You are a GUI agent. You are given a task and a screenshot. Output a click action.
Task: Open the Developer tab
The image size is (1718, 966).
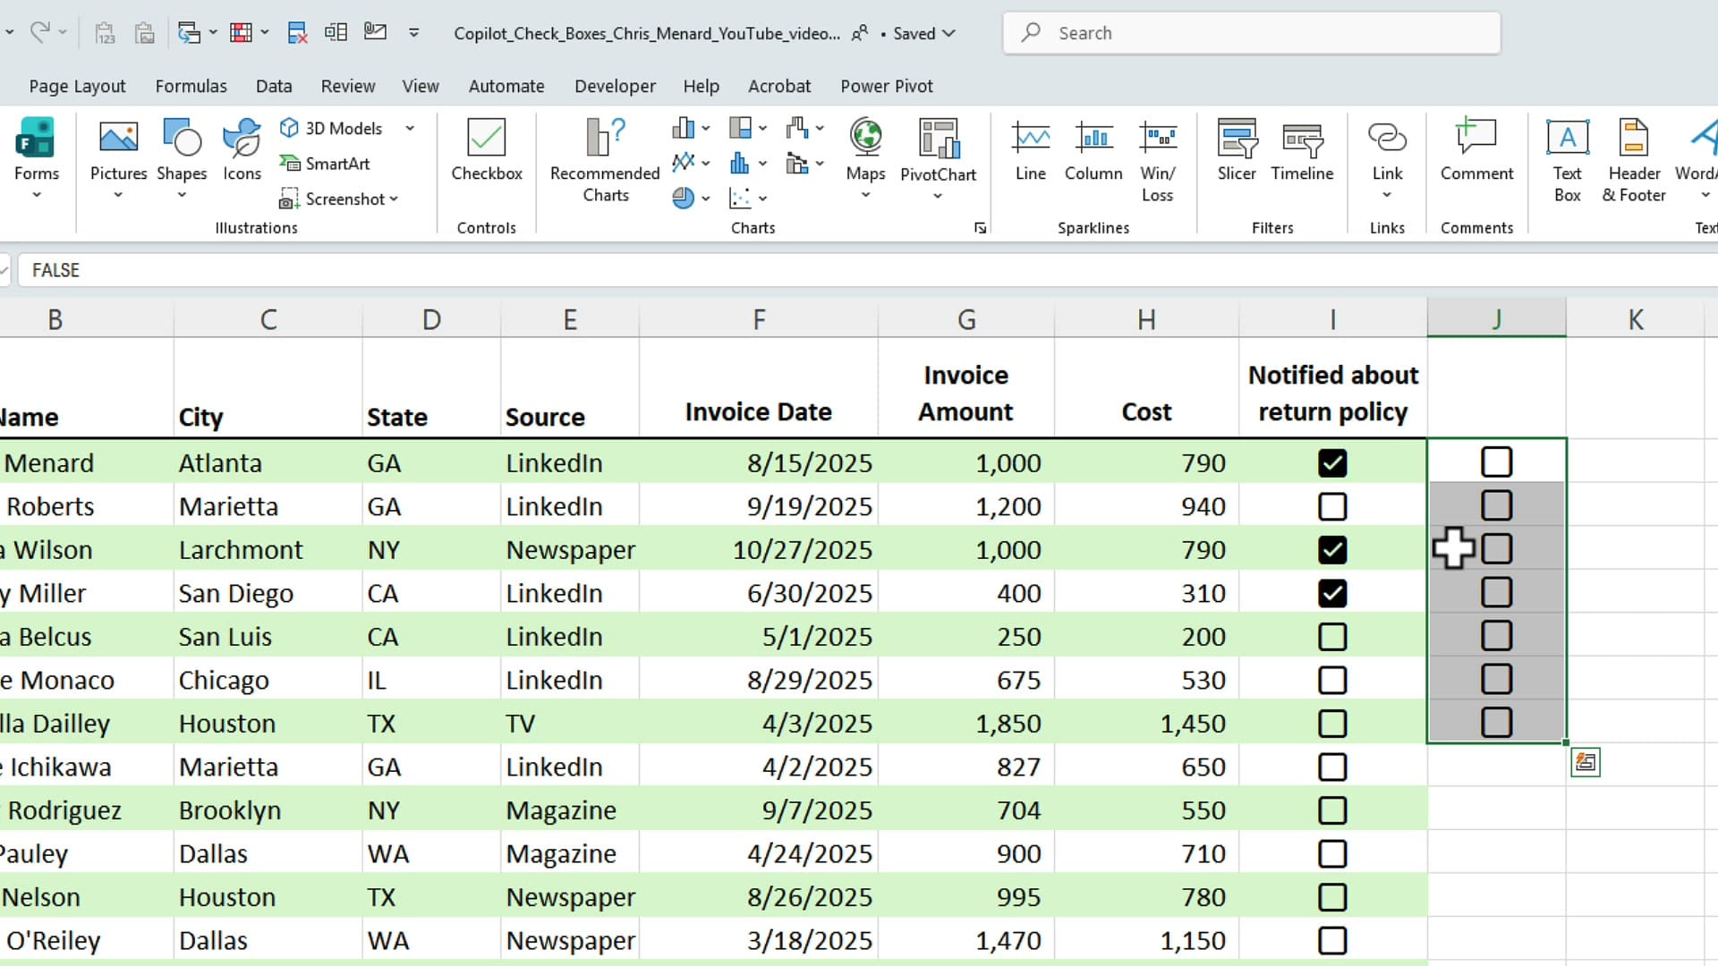pyautogui.click(x=615, y=86)
